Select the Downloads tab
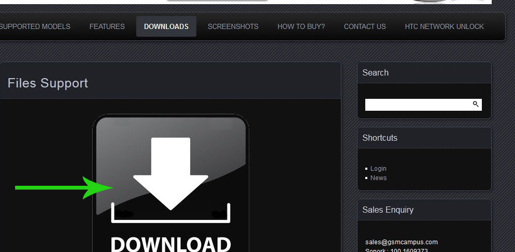 (166, 26)
